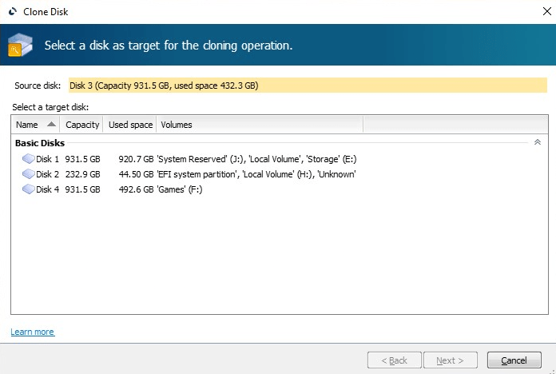Click volumes text starting 'System Reserved'

click(x=256, y=159)
